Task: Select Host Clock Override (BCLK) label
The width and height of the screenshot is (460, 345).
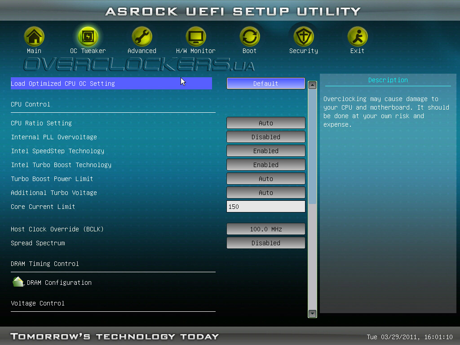Action: pos(57,229)
